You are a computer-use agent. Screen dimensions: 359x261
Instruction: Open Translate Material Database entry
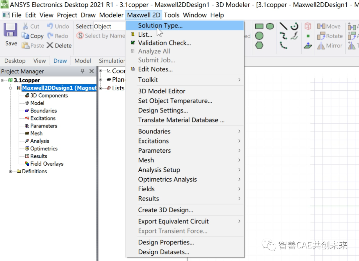click(185, 120)
